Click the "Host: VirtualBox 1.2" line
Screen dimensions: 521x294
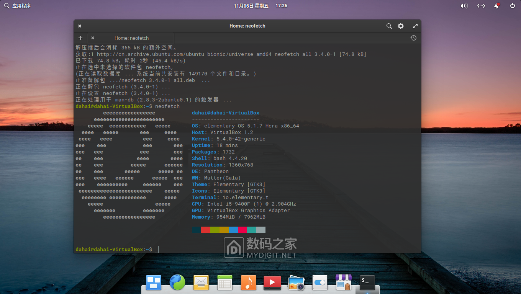point(223,132)
